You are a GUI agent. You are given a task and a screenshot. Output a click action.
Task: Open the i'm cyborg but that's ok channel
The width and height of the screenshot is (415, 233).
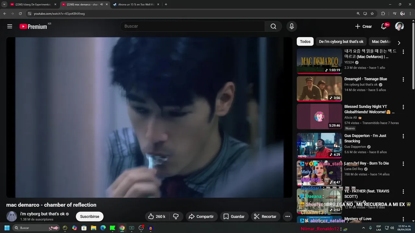pyautogui.click(x=42, y=214)
